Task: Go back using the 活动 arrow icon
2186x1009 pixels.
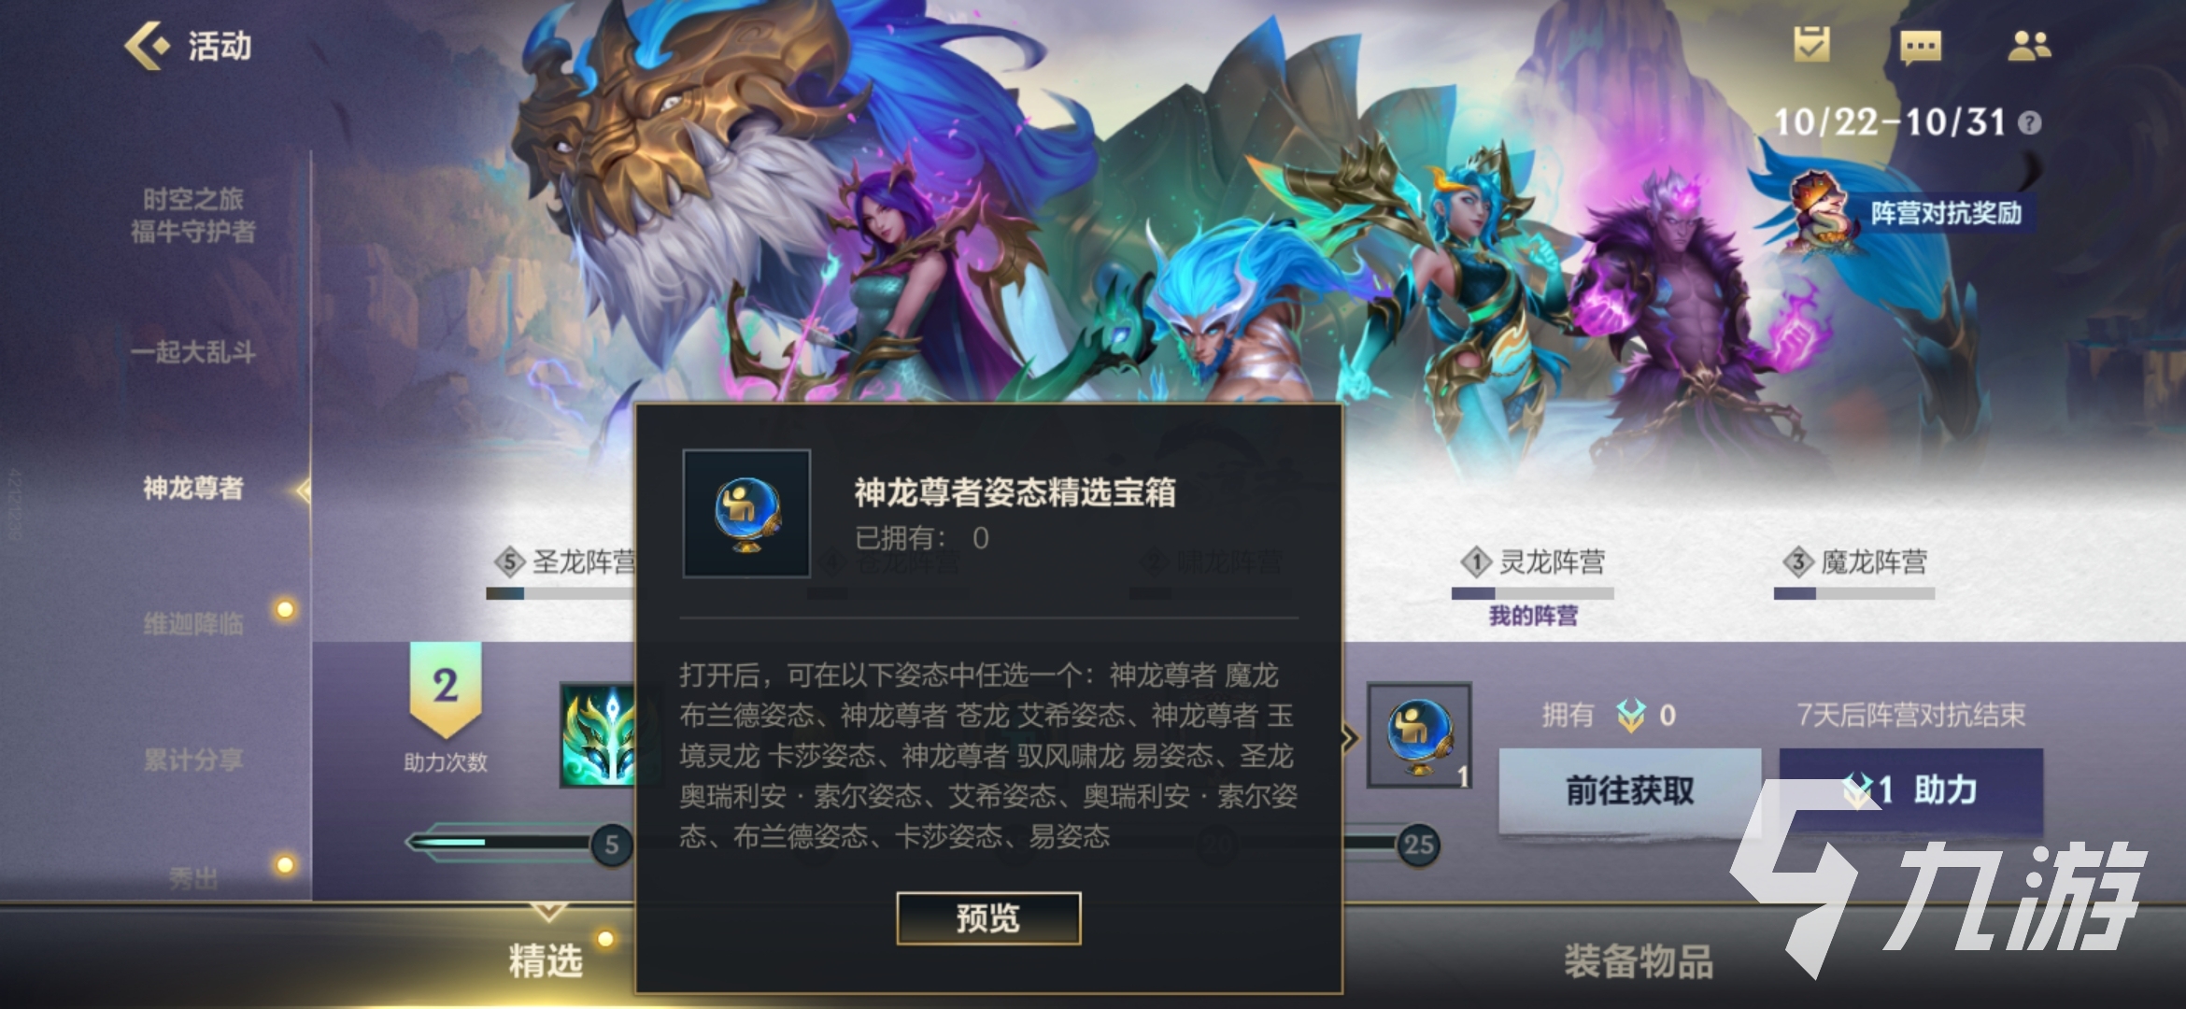Action: 148,45
